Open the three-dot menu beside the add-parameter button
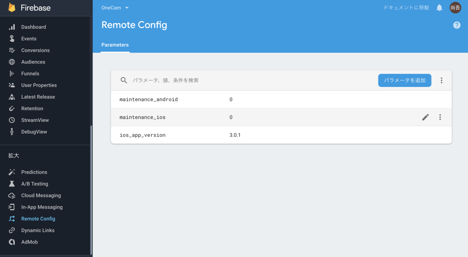The width and height of the screenshot is (468, 257). point(441,80)
